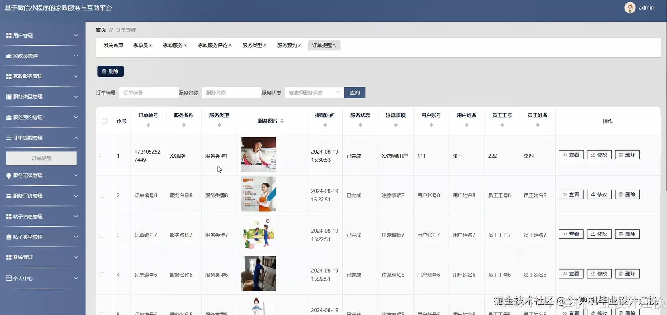
Task: Close the 服务类型 tab with its X
Action: tap(265, 46)
